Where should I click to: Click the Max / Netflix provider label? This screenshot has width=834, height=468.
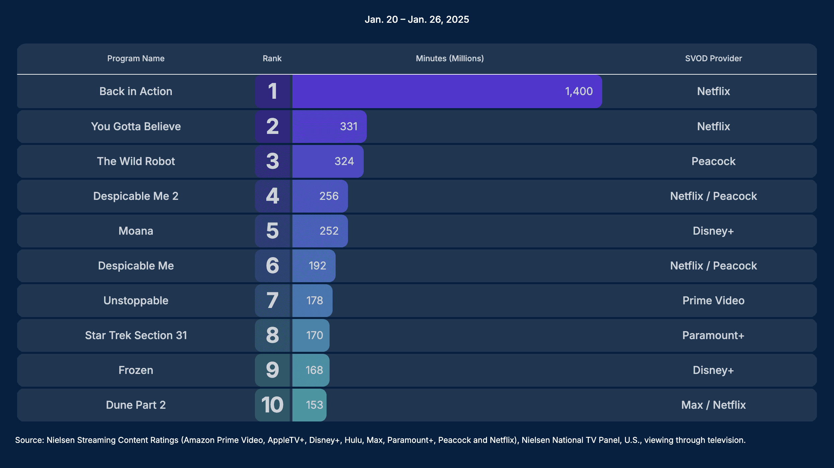pyautogui.click(x=713, y=405)
